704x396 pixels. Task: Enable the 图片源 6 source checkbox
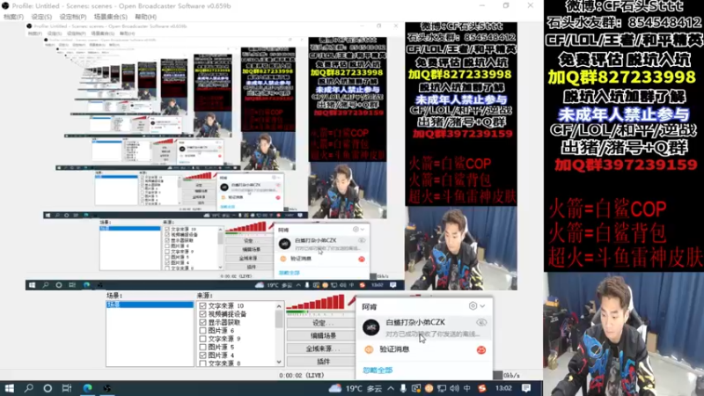coord(203,331)
